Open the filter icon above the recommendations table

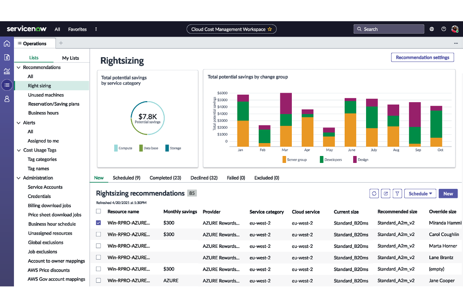pyautogui.click(x=397, y=193)
